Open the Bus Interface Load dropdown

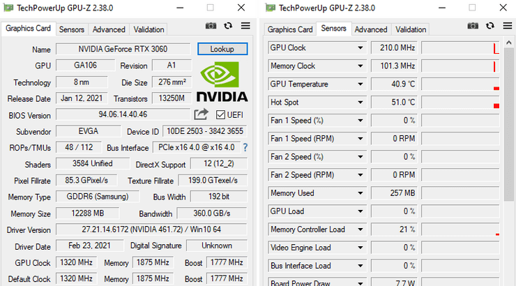point(361,266)
